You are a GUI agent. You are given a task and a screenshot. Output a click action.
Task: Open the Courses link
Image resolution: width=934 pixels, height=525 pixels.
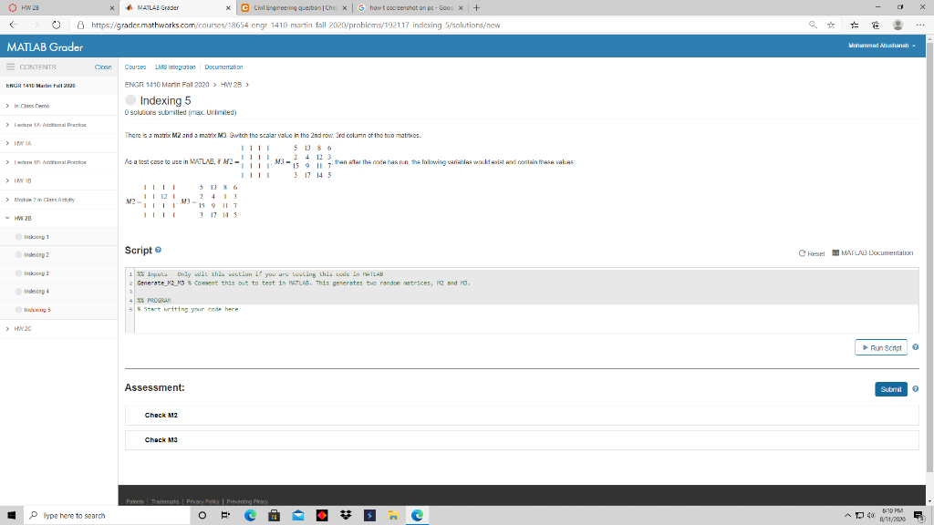[x=135, y=67]
